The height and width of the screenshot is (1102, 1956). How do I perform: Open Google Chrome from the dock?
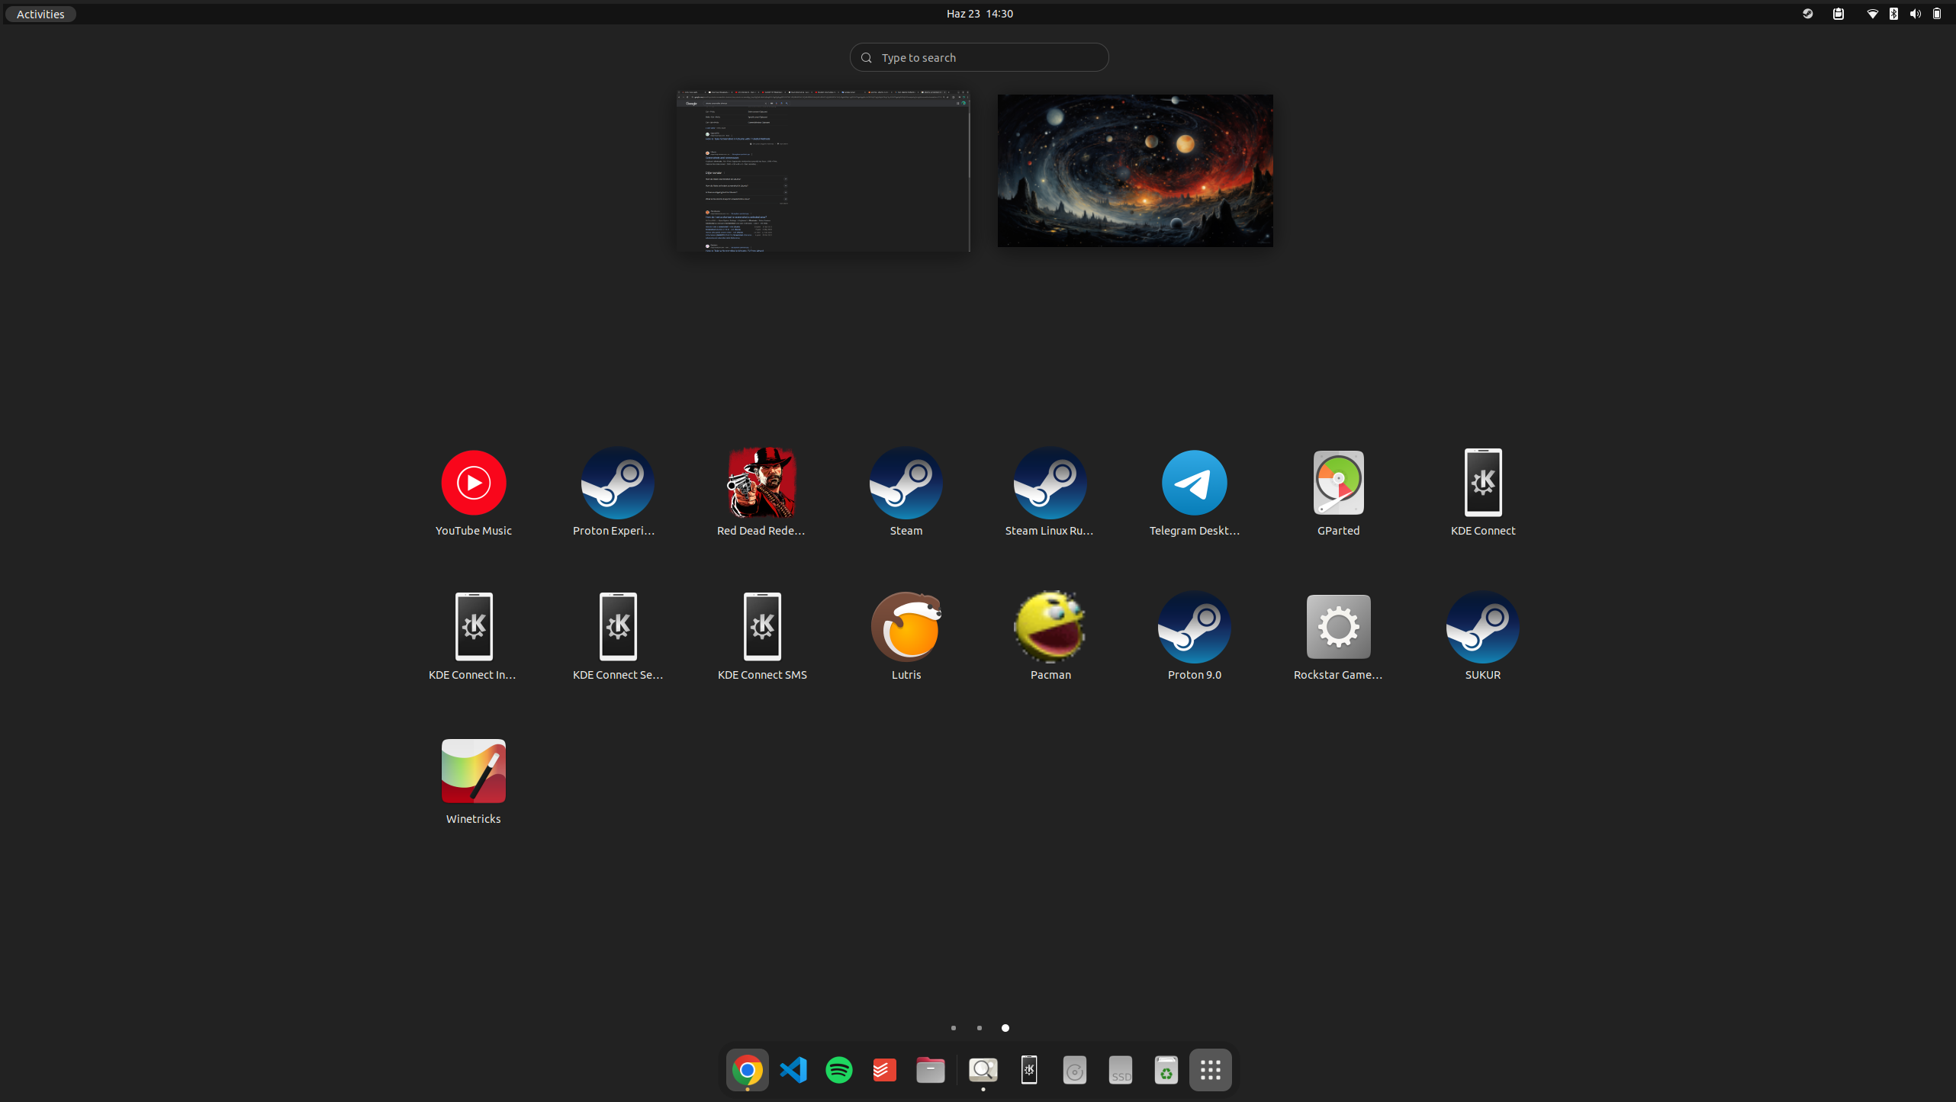tap(747, 1070)
